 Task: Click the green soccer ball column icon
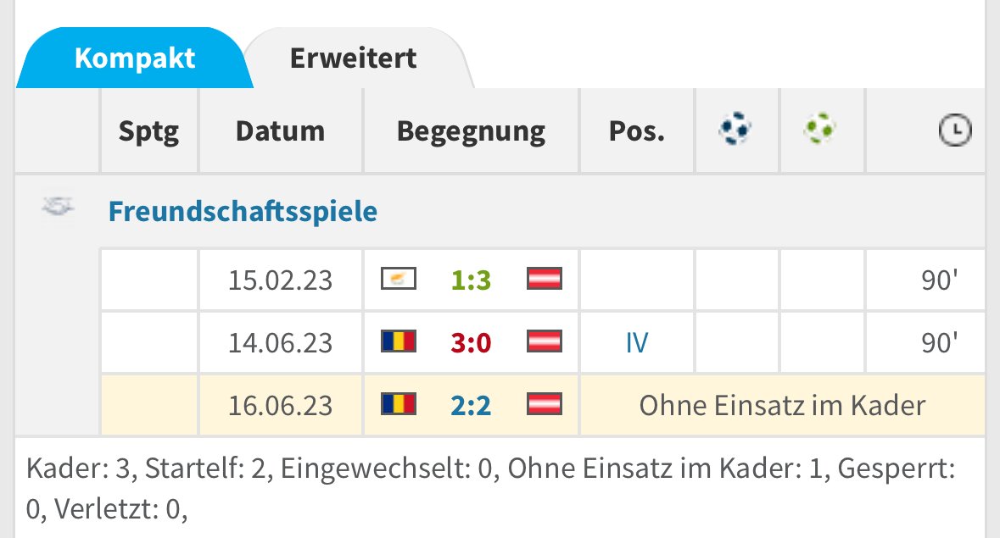pos(821,130)
